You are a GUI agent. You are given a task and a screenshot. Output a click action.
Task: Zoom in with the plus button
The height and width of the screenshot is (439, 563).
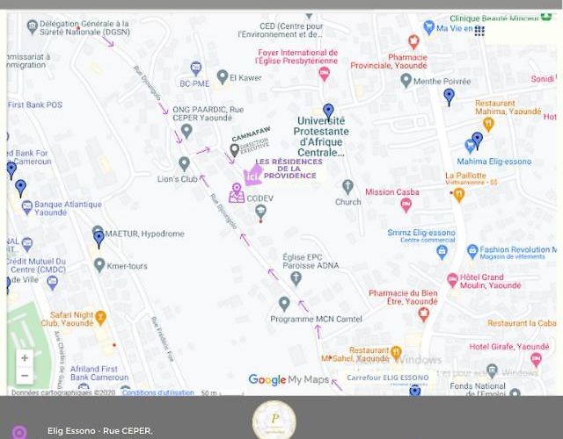coord(25,357)
